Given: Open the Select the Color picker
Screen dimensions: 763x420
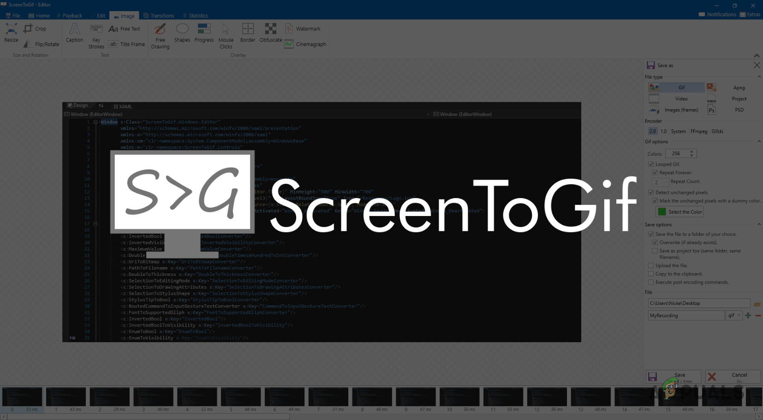Looking at the screenshot, I should 680,211.
